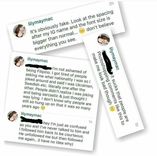Screen dimensions: 157x156
Task: Open avatar beside the "not ashamed of being Filipino" comment
Action: [x=19, y=61]
